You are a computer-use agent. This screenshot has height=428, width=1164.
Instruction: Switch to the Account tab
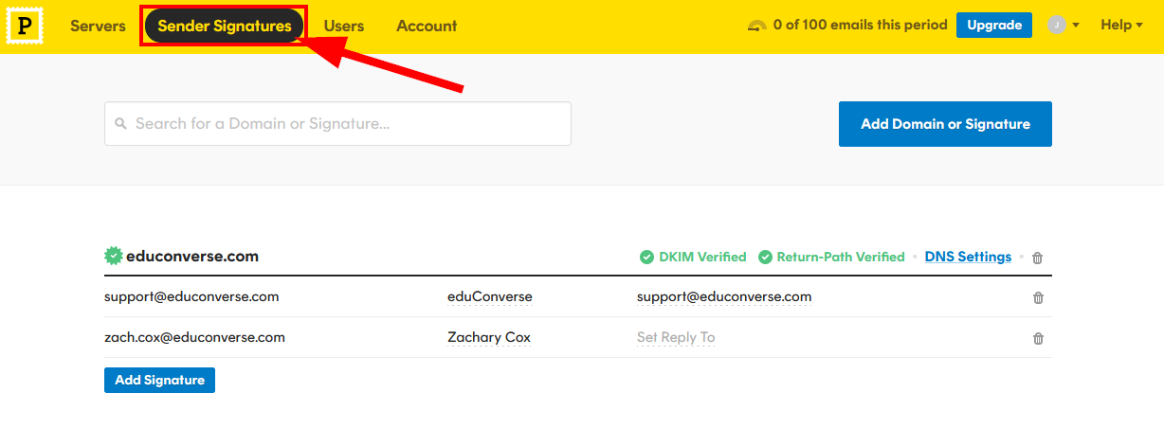tap(427, 27)
